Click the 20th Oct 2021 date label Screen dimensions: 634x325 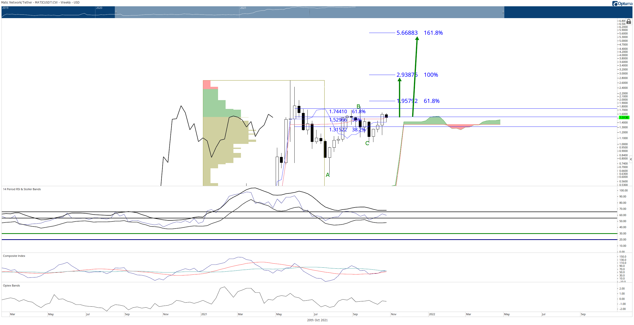[317, 320]
